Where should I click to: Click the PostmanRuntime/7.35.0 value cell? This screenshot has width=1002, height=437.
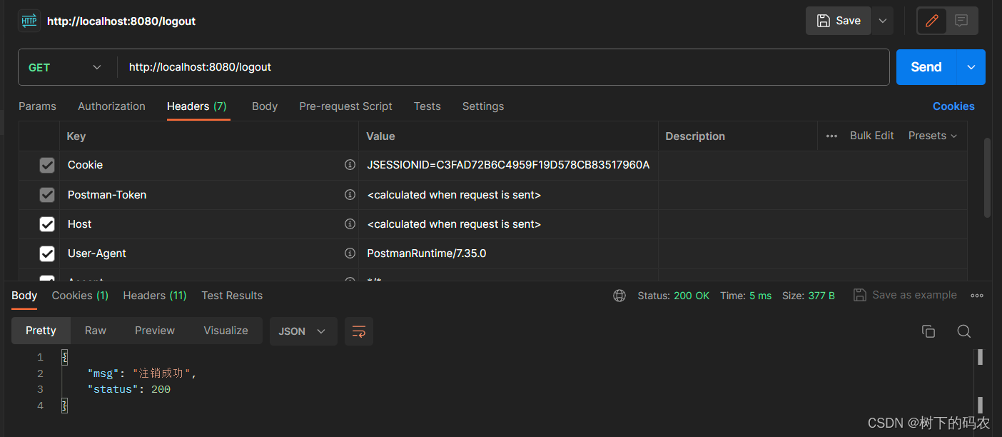(x=508, y=253)
